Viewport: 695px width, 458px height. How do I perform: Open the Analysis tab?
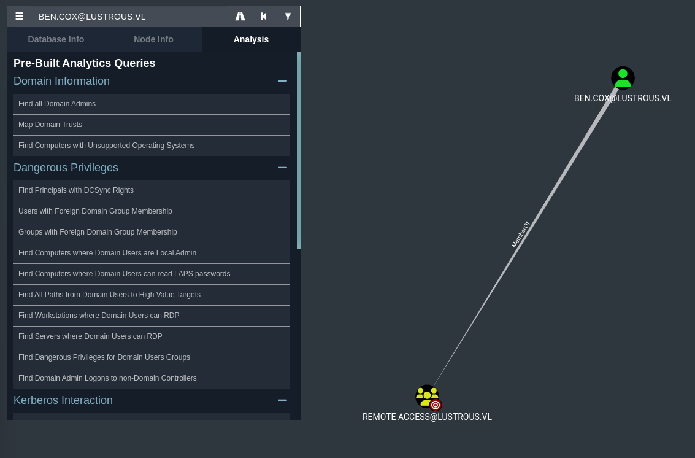pyautogui.click(x=251, y=39)
